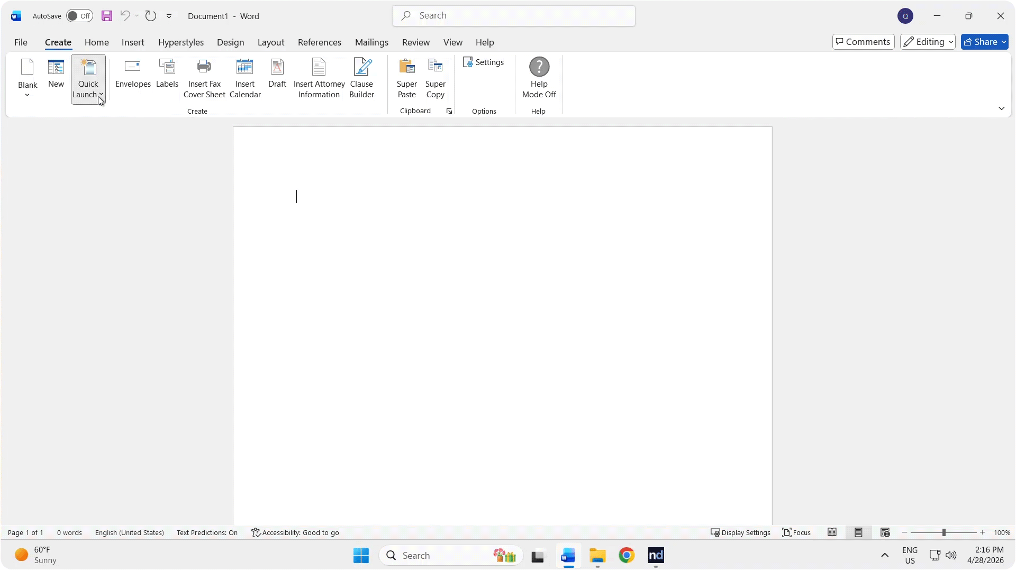The image size is (1016, 571).
Task: Open the Editing mode dropdown
Action: point(928,42)
